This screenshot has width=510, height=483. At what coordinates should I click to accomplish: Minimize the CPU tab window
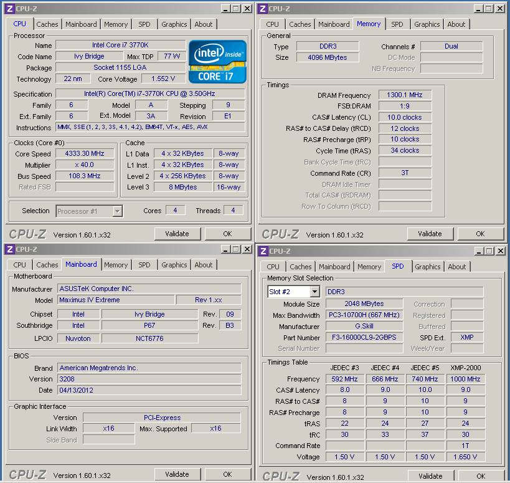[x=225, y=9]
